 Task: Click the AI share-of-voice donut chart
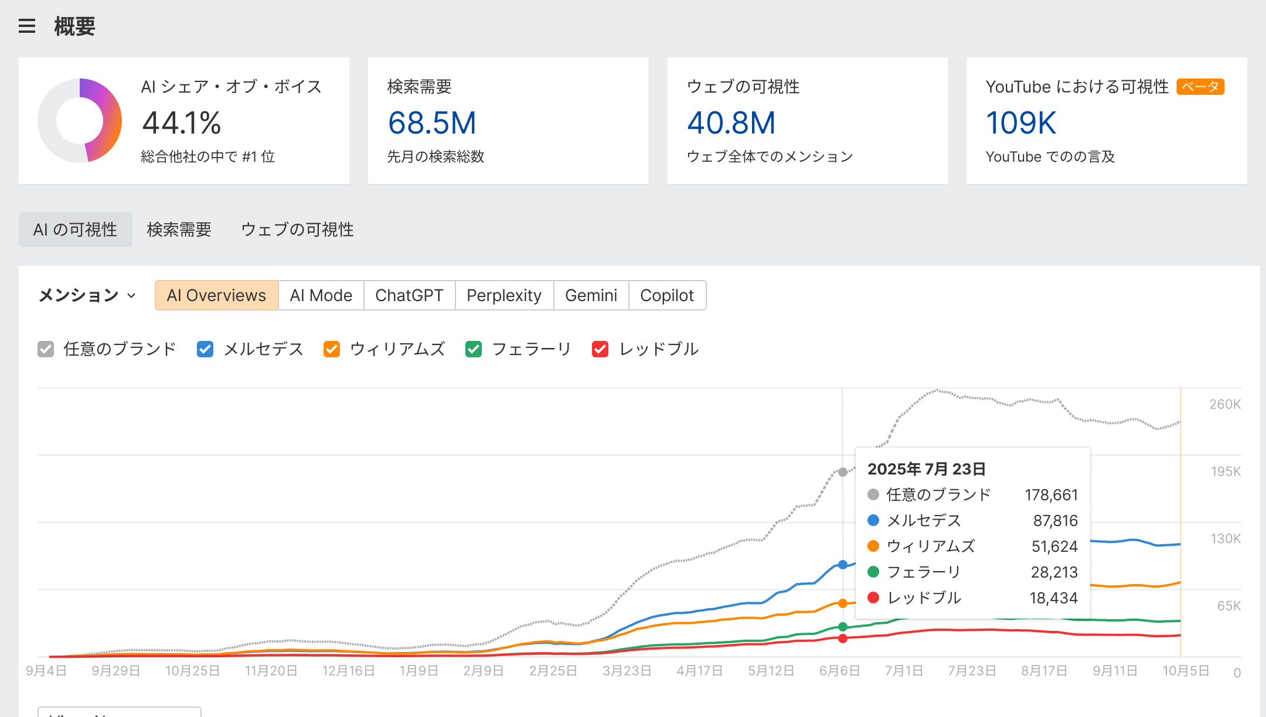coord(79,120)
